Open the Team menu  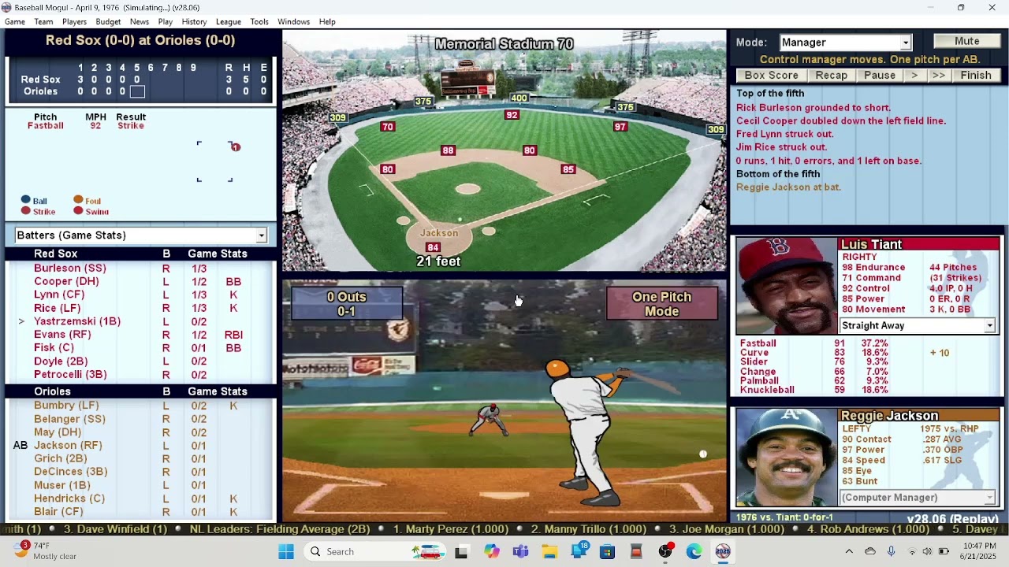(x=44, y=21)
